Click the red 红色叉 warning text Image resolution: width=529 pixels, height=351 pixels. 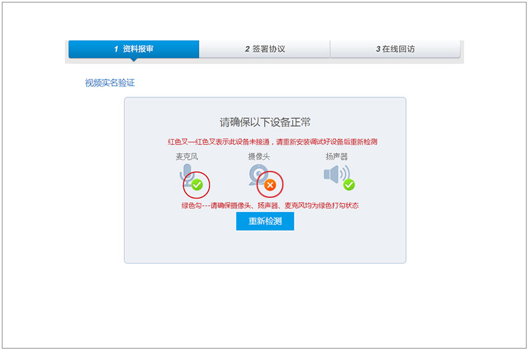[272, 142]
